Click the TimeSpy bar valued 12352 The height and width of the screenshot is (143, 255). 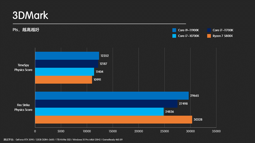[67, 56]
